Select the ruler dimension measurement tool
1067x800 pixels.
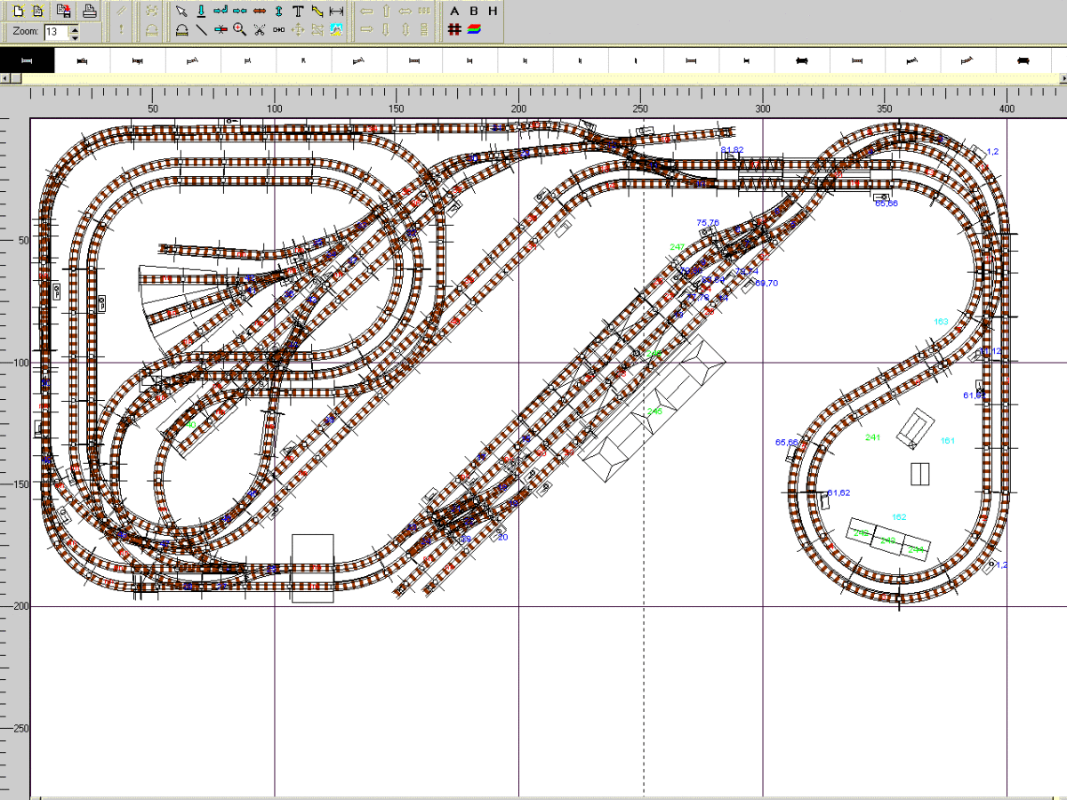[336, 11]
